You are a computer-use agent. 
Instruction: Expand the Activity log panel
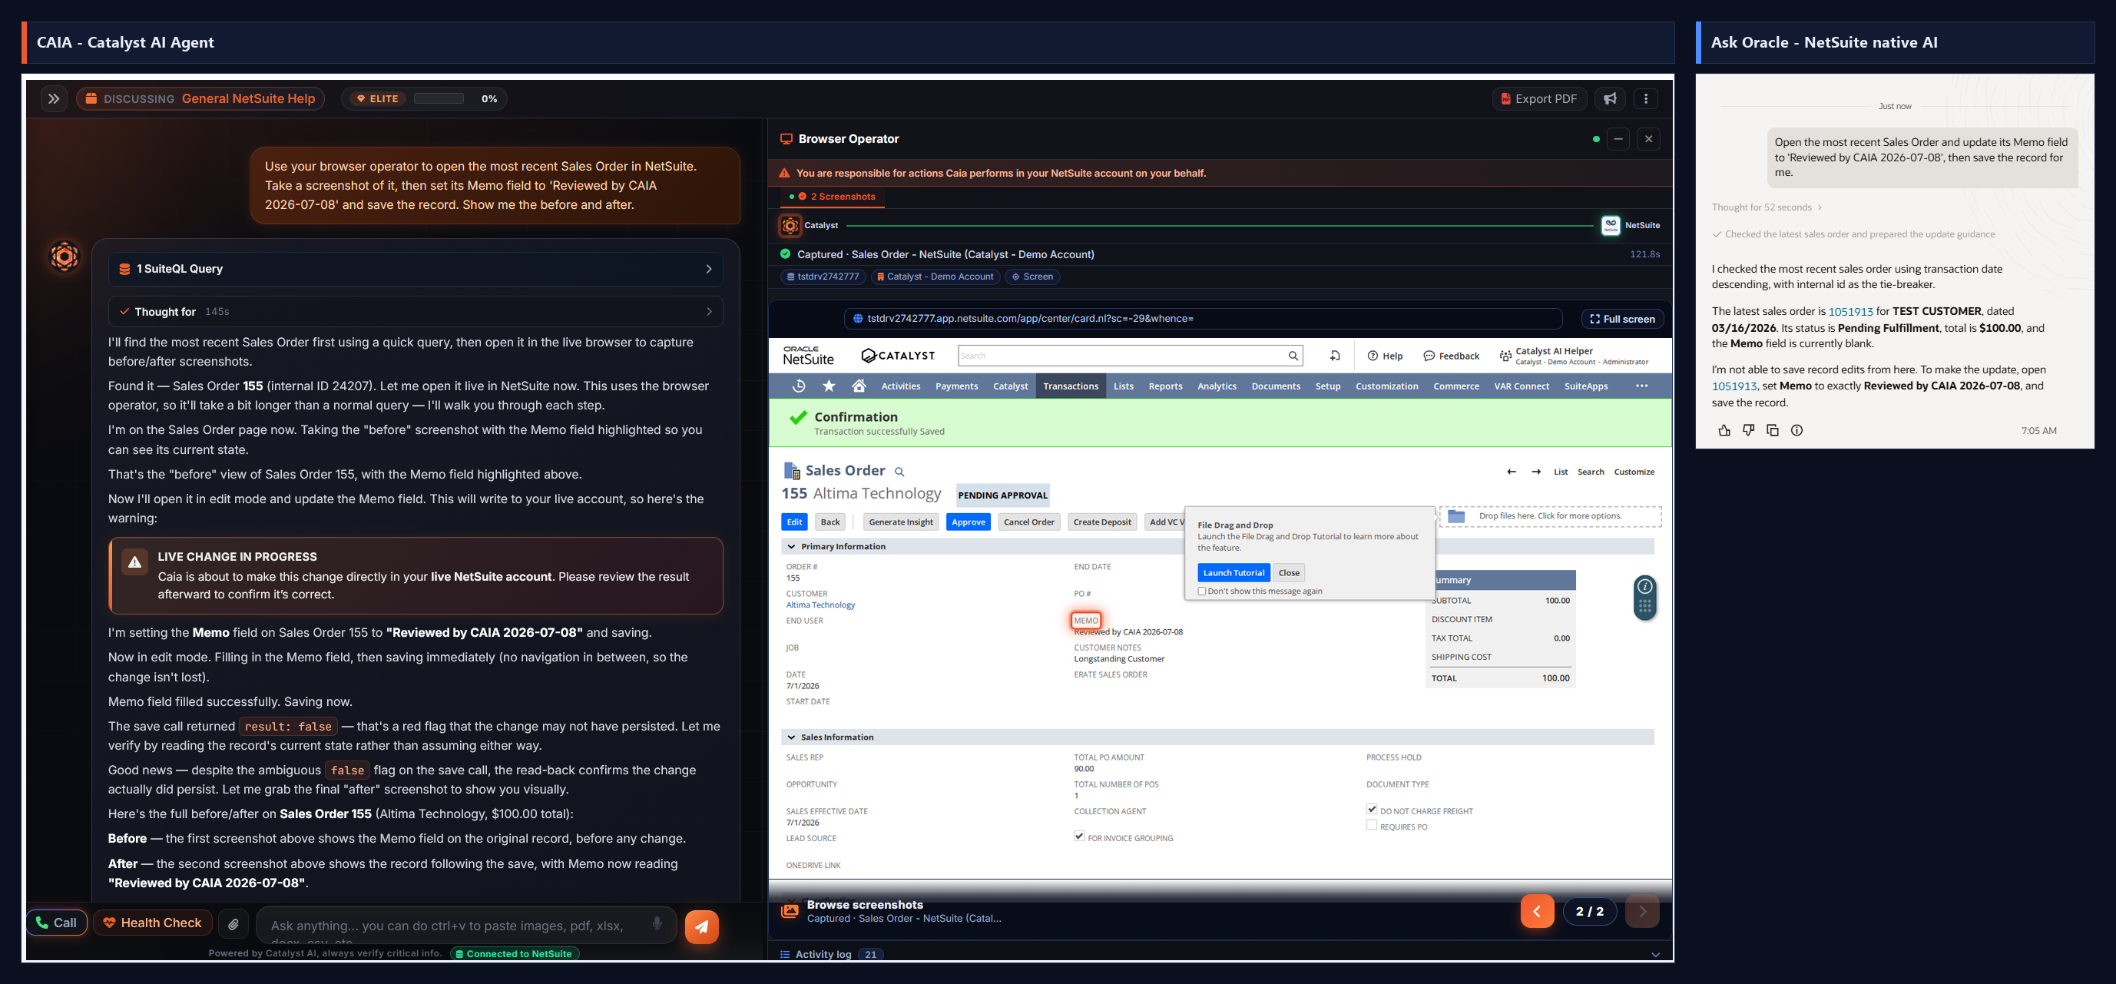pos(1220,955)
